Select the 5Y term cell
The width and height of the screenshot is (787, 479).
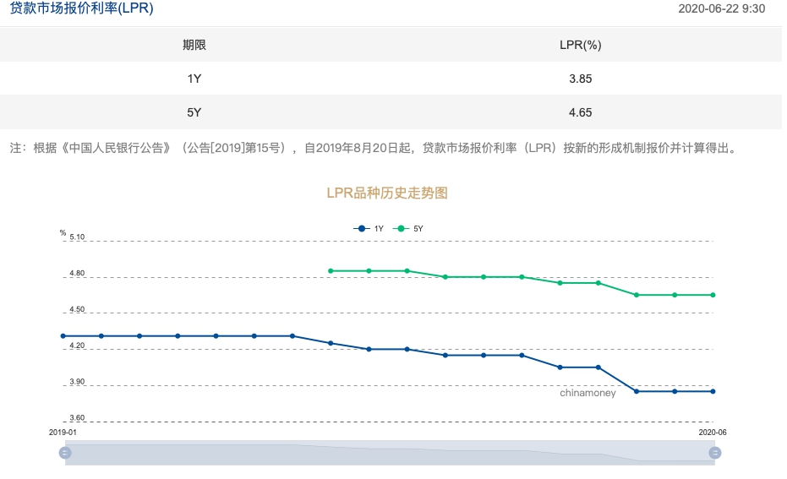click(x=194, y=112)
